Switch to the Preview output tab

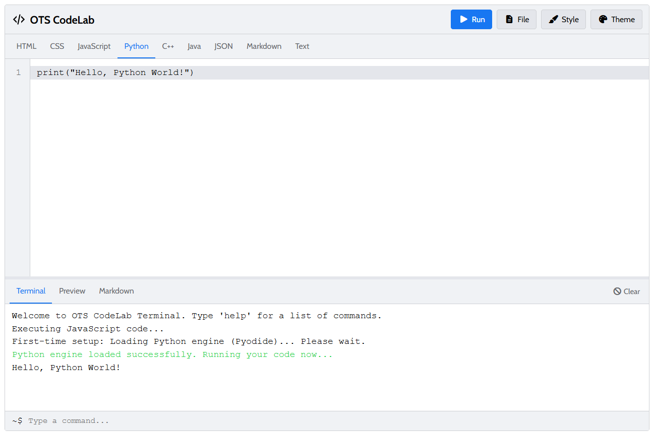(x=72, y=291)
